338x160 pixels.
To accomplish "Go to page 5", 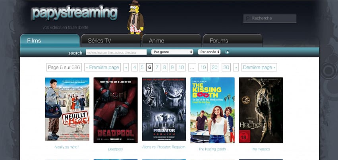I will tap(142, 67).
